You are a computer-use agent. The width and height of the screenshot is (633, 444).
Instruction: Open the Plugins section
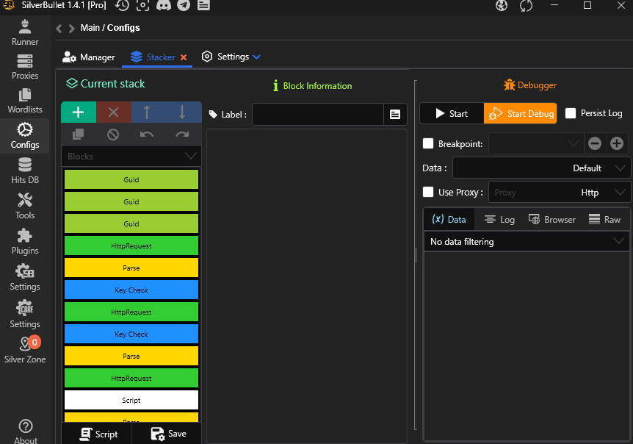[25, 242]
